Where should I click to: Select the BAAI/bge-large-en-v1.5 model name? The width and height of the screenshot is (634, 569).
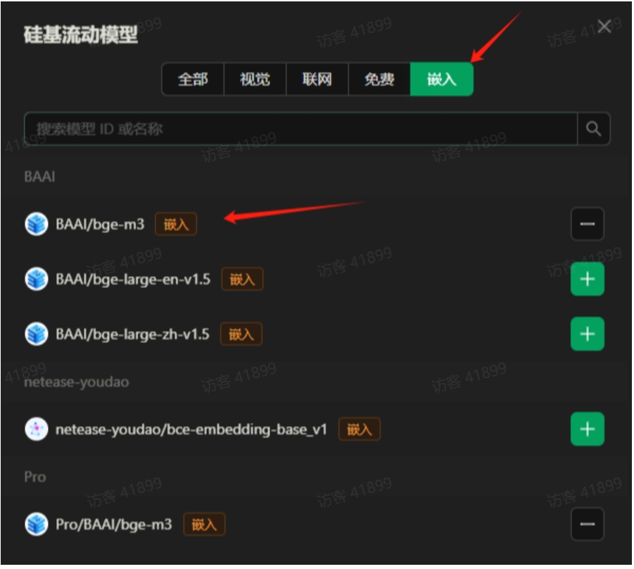click(133, 280)
